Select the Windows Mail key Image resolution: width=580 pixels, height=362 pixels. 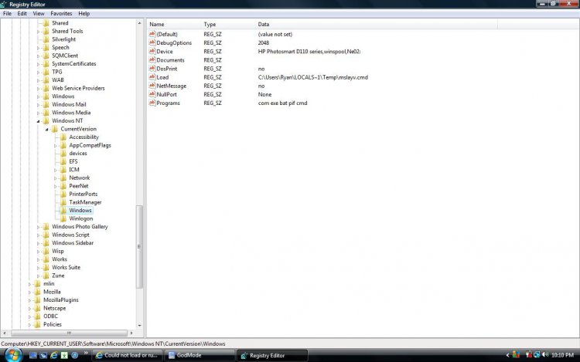[x=69, y=104]
